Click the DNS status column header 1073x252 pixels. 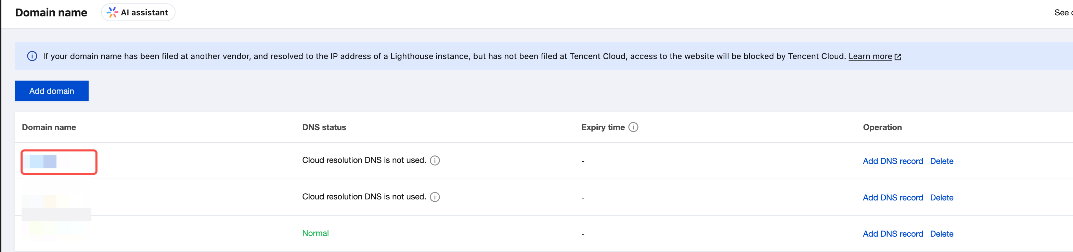[324, 127]
